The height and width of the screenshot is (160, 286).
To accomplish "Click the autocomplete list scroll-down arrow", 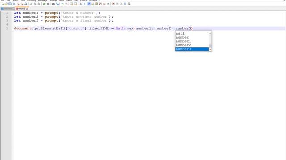I will (210, 49).
